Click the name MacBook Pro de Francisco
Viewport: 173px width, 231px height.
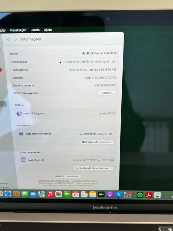[99, 53]
